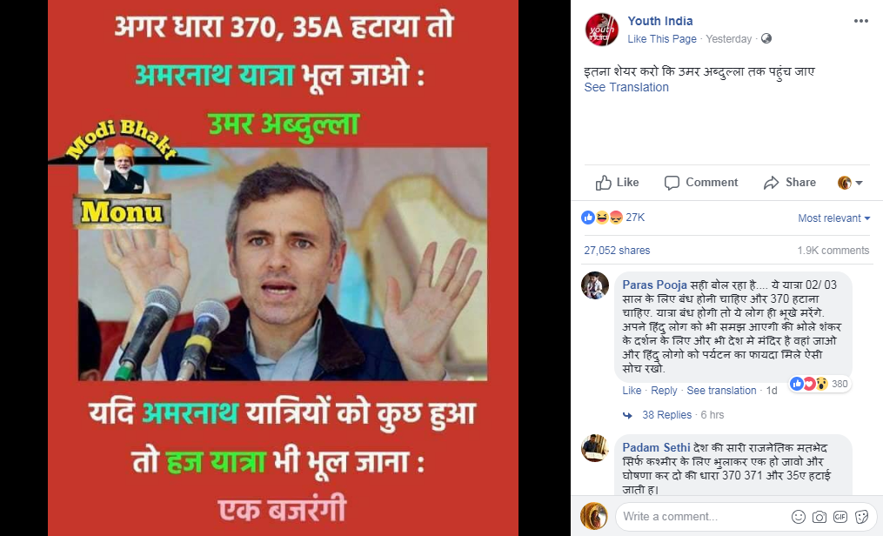Screen dimensions: 883x536
Task: Open the 27K reactions summary
Action: tap(613, 218)
